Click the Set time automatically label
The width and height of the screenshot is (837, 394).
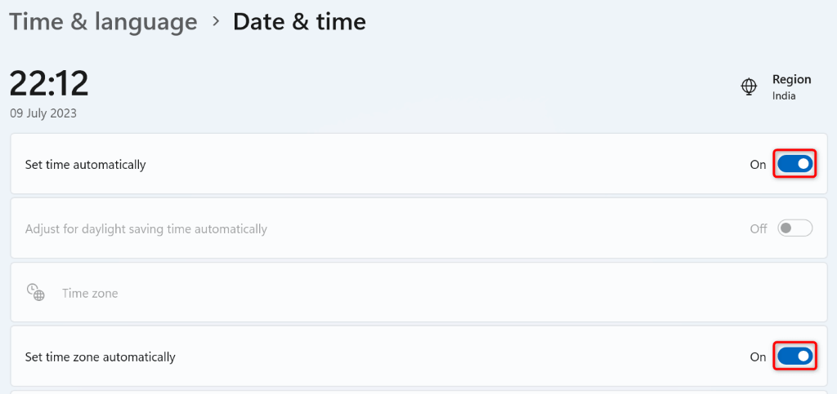click(x=85, y=165)
